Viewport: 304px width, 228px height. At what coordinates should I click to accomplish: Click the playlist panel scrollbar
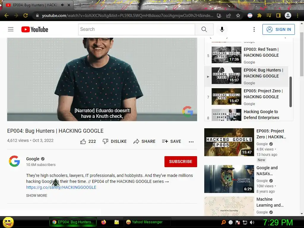(290, 92)
